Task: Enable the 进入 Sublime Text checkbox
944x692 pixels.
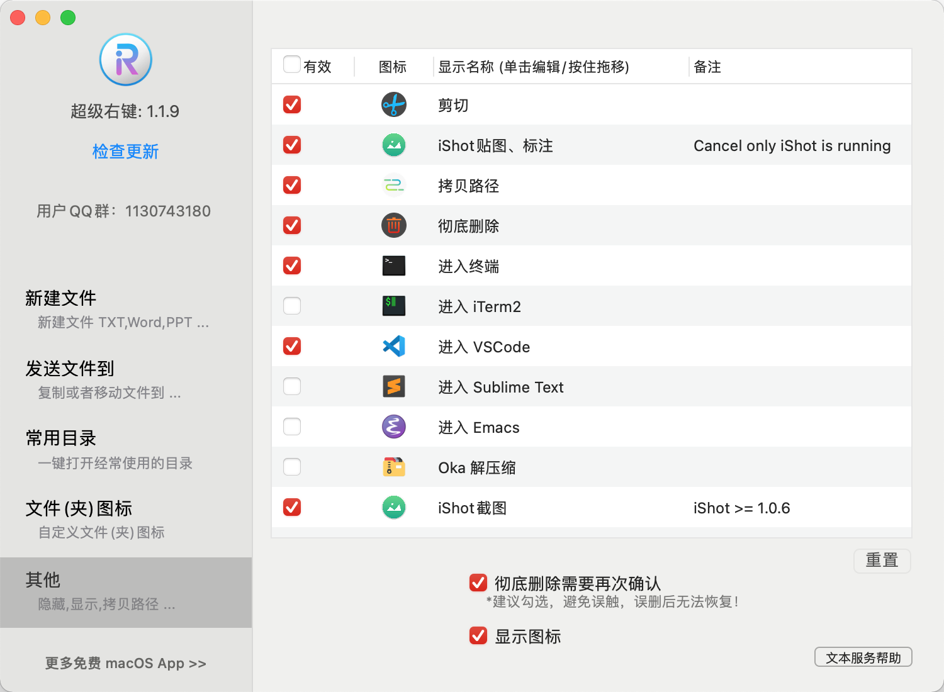Action: pyautogui.click(x=292, y=386)
